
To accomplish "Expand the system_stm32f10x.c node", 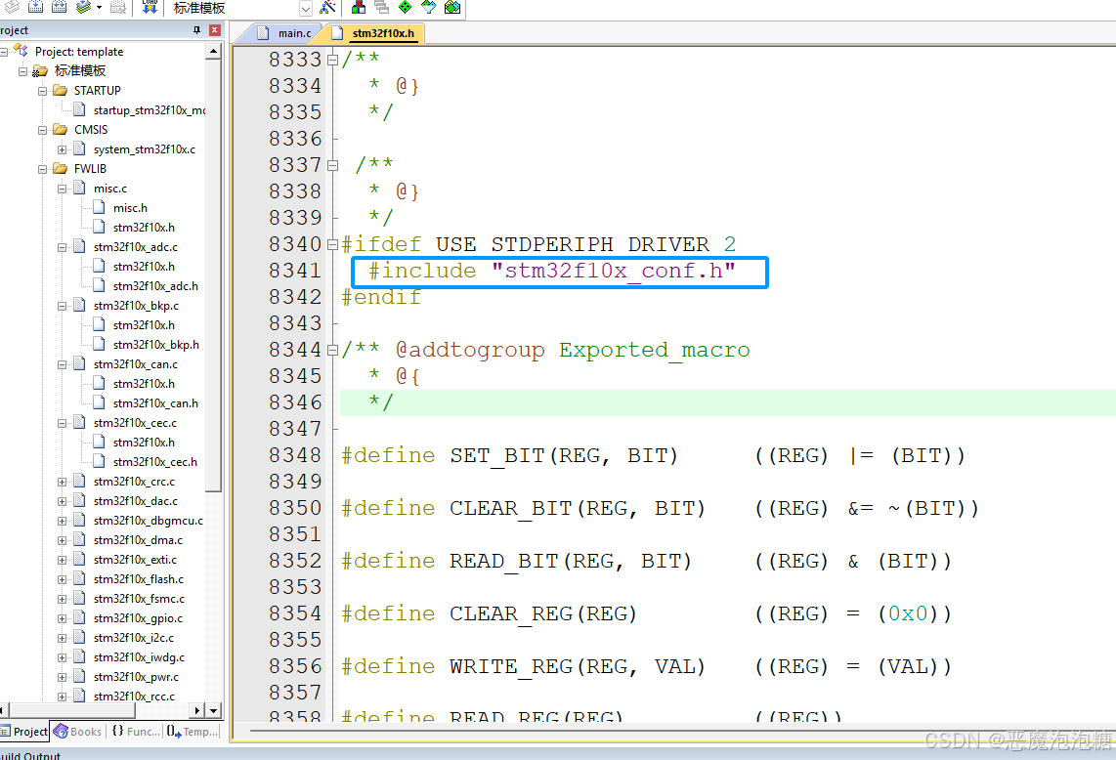I will tap(62, 149).
